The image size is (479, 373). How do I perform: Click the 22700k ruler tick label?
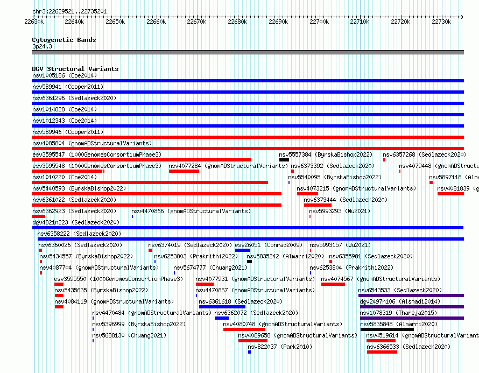click(x=319, y=22)
